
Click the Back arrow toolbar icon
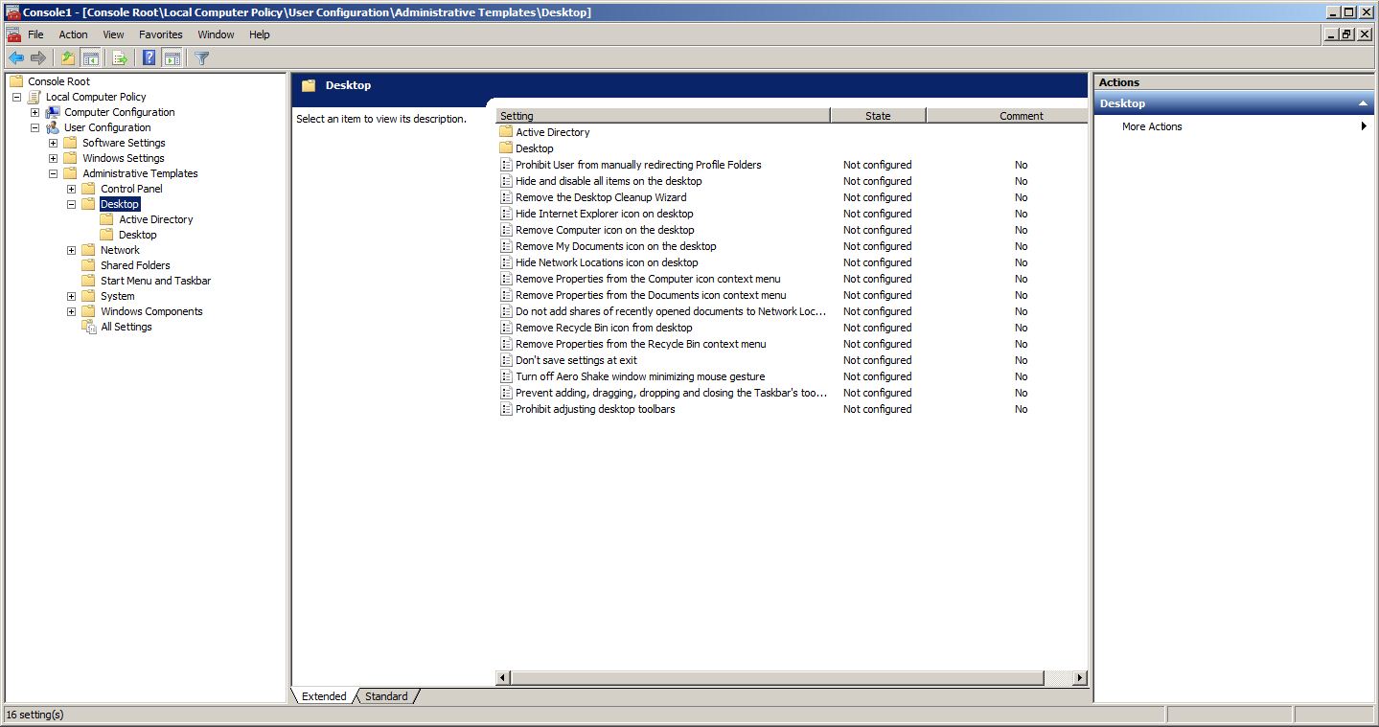(15, 57)
